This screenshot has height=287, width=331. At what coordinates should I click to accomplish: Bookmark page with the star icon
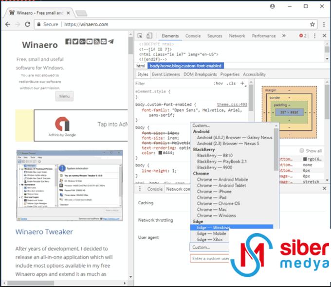click(313, 24)
